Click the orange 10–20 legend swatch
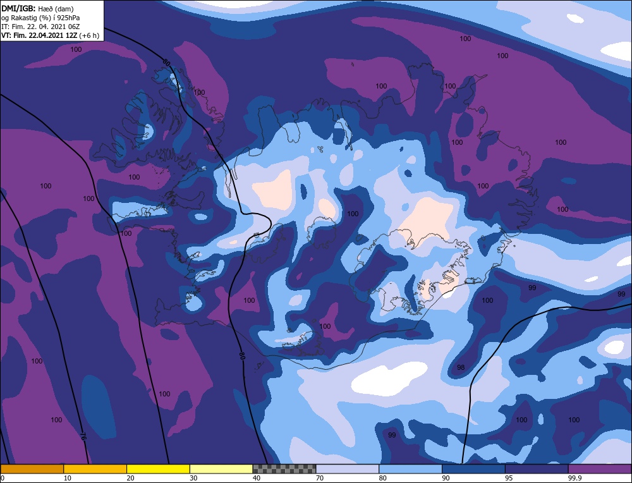This screenshot has height=483, width=632. tap(95, 469)
